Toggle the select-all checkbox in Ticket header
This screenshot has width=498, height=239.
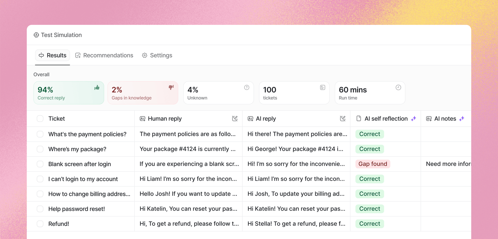(x=40, y=119)
